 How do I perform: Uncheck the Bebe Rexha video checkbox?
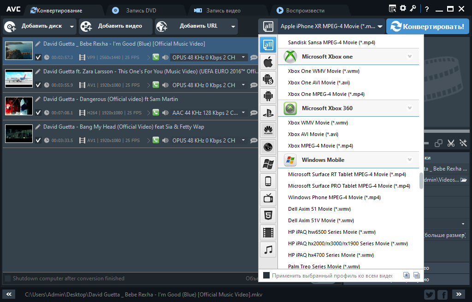(x=38, y=58)
